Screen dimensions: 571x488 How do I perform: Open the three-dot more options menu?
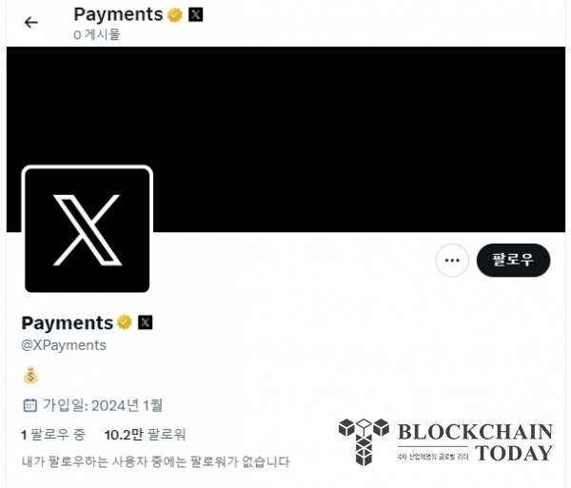tap(452, 261)
